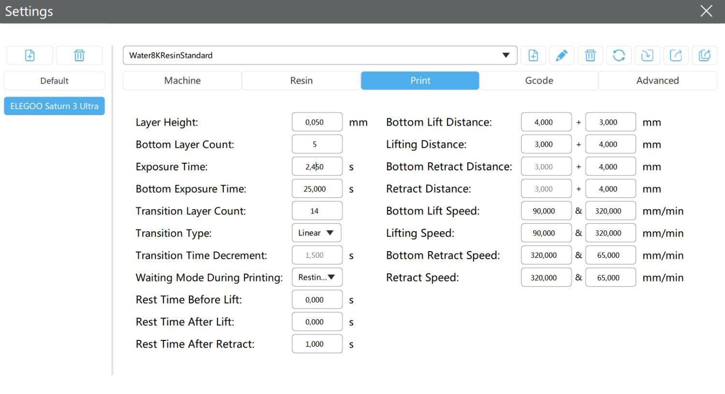Delete the selected printer in the sidebar
Viewport: 725px width, 394px height.
(79, 56)
